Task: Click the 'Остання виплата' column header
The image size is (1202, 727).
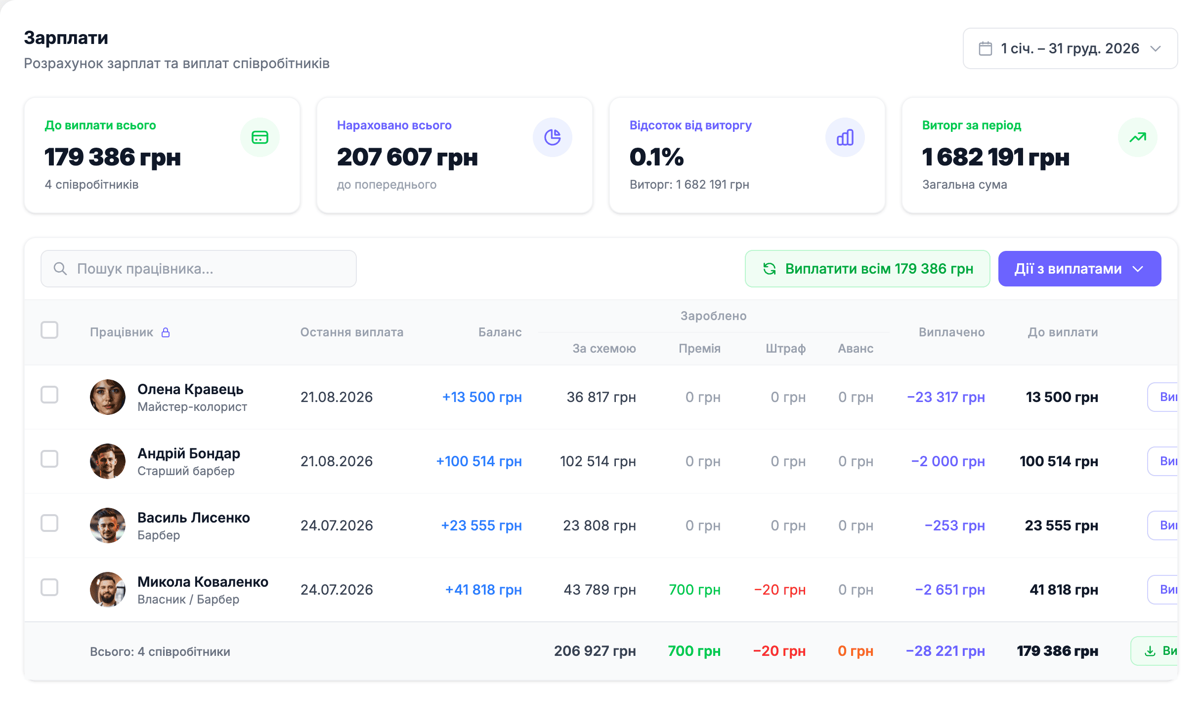Action: (352, 332)
